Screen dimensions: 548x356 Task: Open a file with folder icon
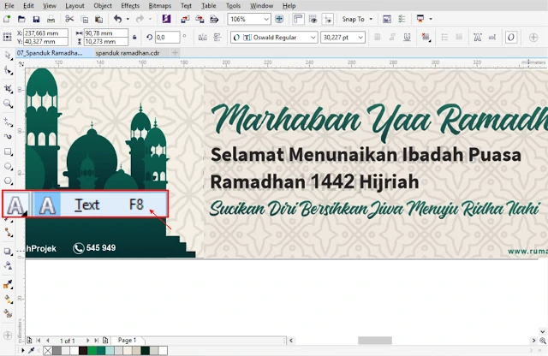21,19
